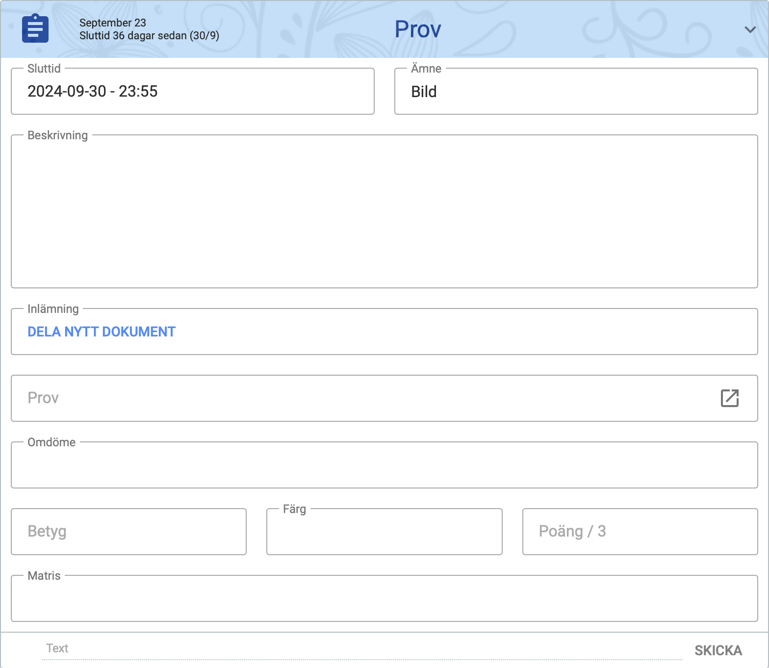Click the Prov title in the header
This screenshot has height=668, width=769.
(x=418, y=29)
